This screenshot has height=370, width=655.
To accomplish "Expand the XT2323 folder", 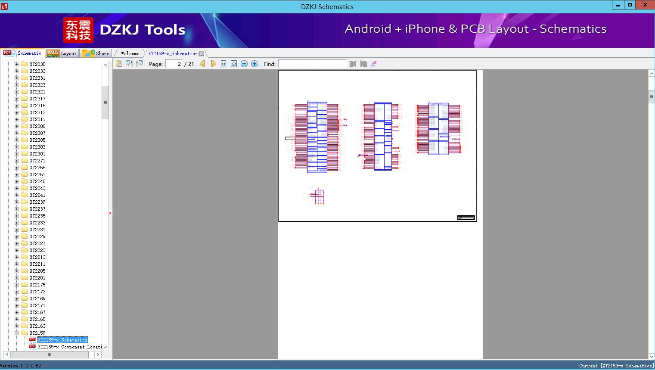I will [17, 85].
